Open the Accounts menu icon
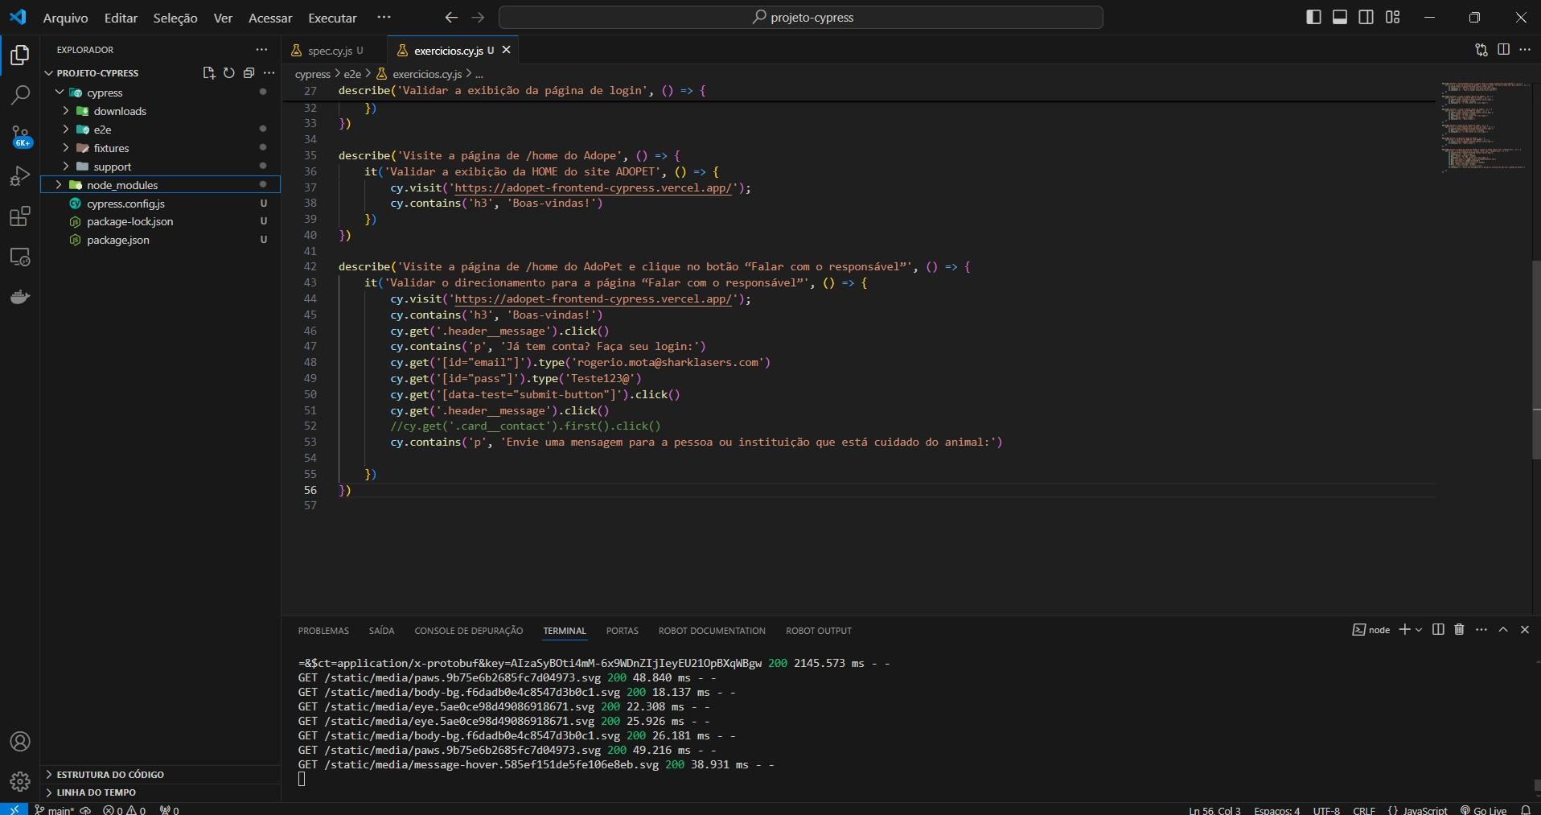Viewport: 1541px width, 815px height. click(20, 742)
